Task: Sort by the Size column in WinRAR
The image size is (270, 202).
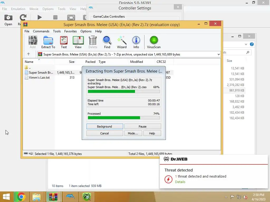Action: tap(65, 62)
